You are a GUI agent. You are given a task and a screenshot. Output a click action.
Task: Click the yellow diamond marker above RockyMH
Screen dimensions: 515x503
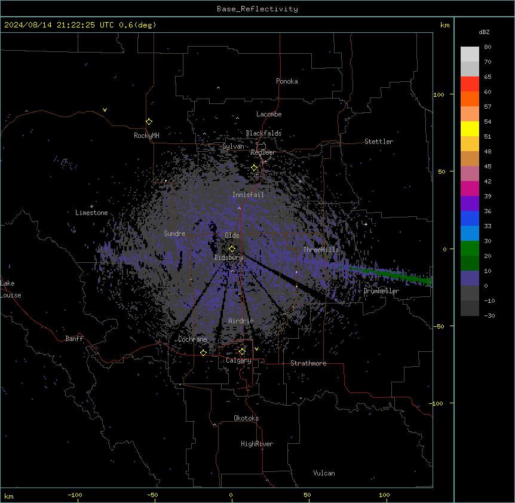[x=149, y=122]
